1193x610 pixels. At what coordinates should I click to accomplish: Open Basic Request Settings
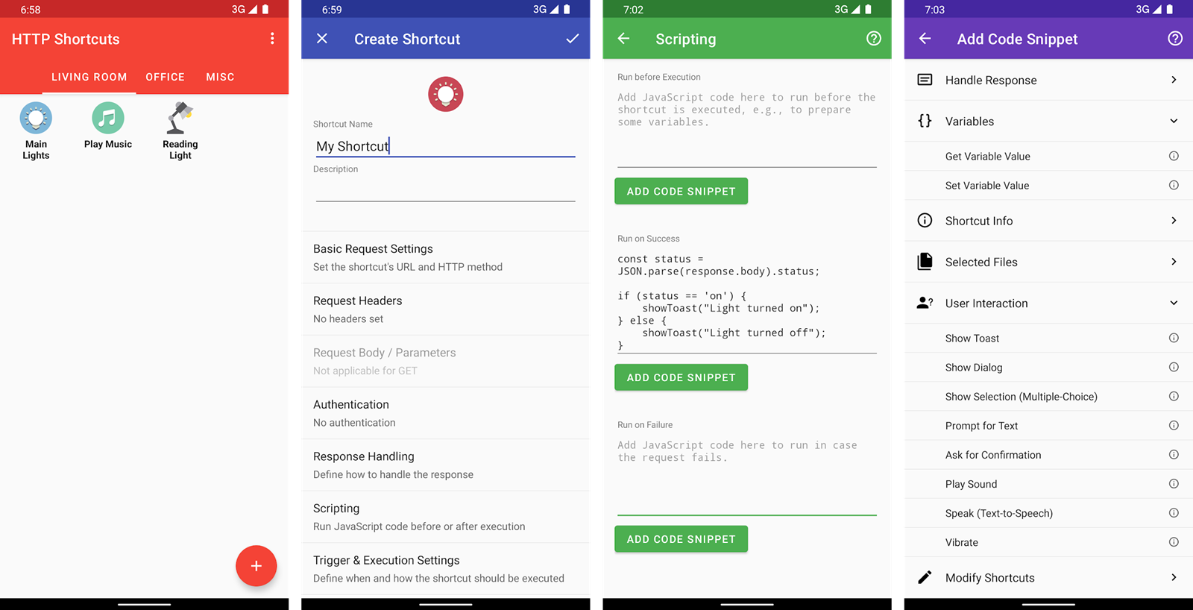point(446,257)
